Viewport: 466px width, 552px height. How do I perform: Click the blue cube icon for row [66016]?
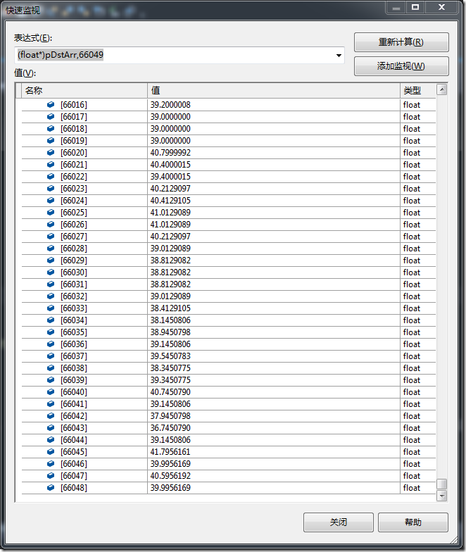pyautogui.click(x=51, y=104)
